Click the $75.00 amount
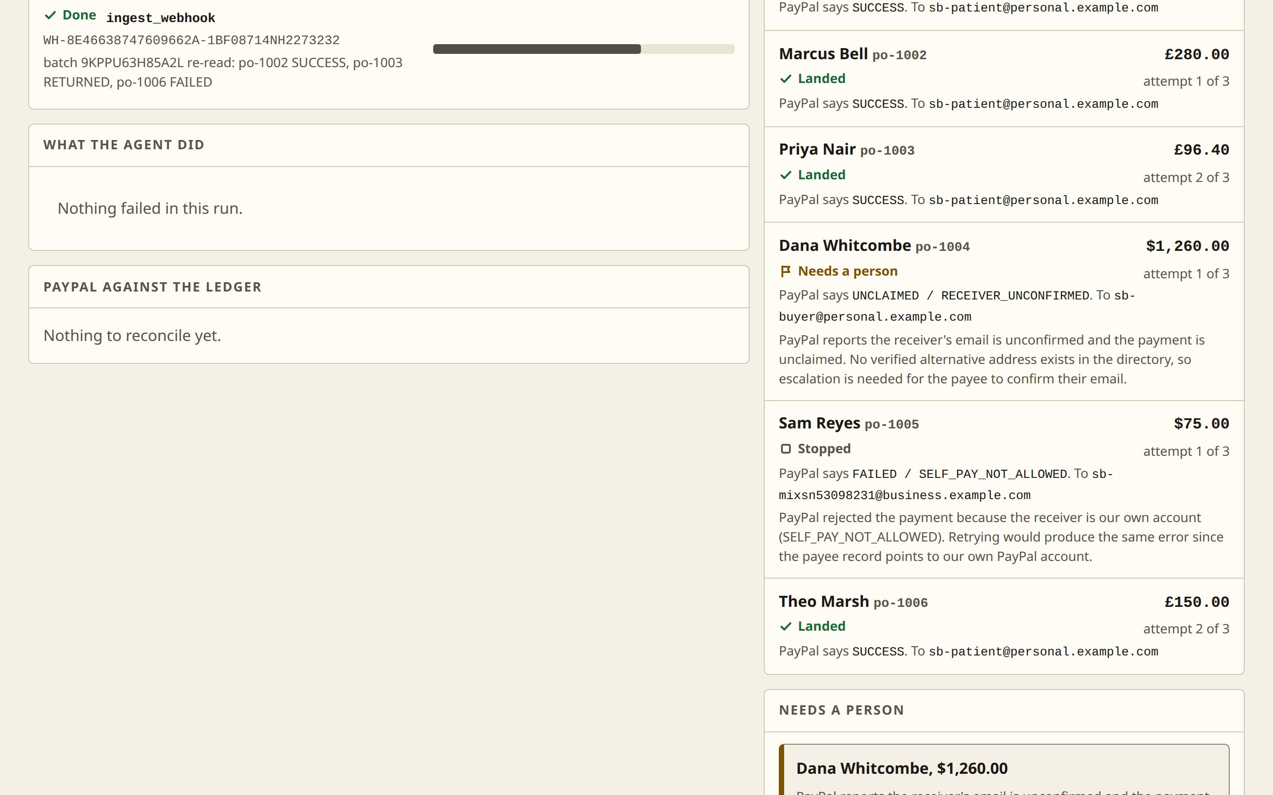This screenshot has width=1273, height=795. pos(1201,424)
